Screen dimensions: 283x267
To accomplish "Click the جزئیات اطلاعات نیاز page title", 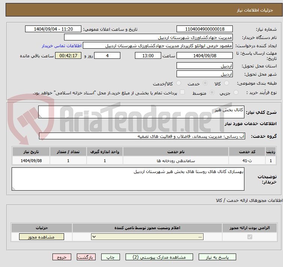I will pyautogui.click(x=255, y=10).
